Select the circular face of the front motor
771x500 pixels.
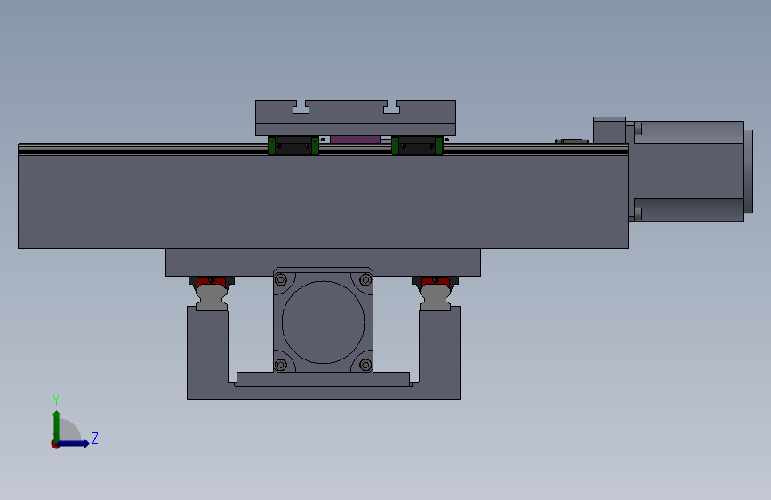323,322
